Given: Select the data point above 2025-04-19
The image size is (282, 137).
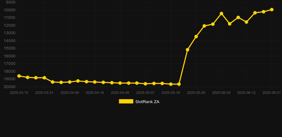Looking at the screenshot, I should pos(95,82).
